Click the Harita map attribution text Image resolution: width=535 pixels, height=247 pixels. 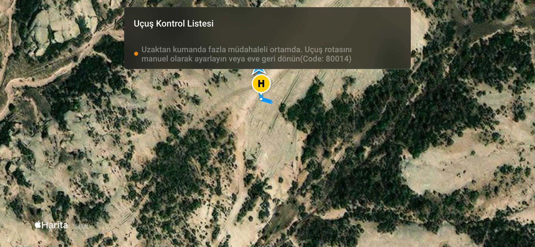pyautogui.click(x=55, y=225)
